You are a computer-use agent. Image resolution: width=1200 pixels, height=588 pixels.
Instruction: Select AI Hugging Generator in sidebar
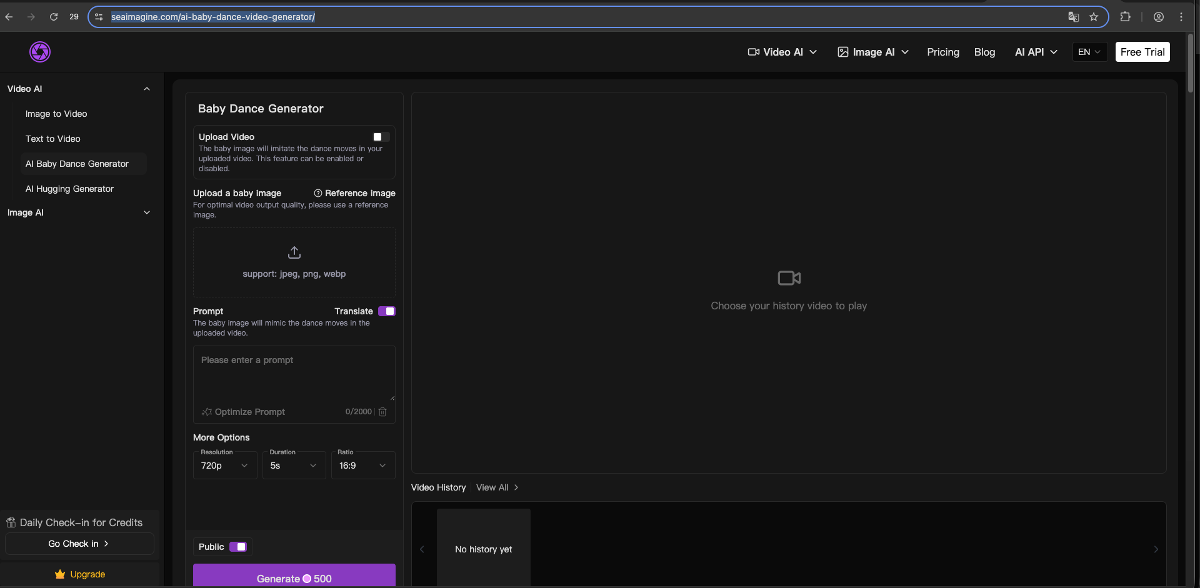[x=69, y=189]
